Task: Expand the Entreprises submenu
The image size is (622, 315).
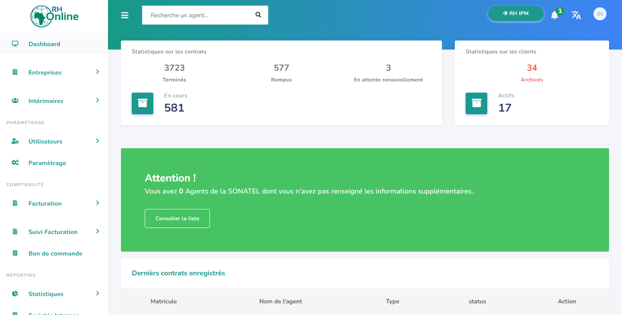Action: pos(98,72)
